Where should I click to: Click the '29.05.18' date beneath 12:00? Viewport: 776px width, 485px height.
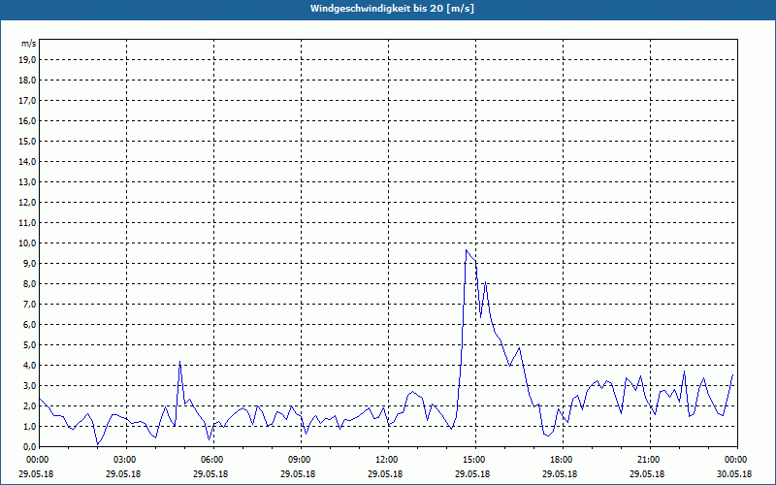tap(385, 473)
